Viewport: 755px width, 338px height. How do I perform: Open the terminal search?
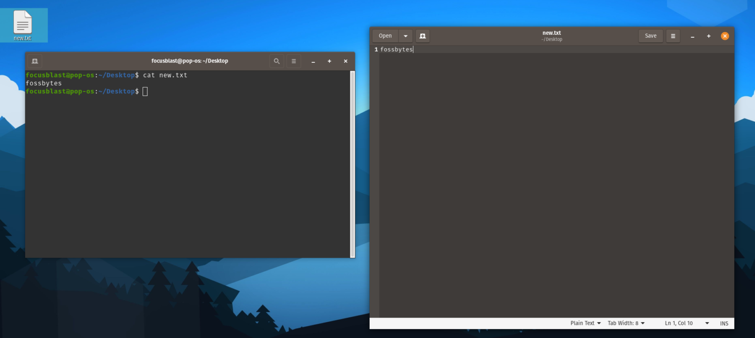tap(277, 61)
